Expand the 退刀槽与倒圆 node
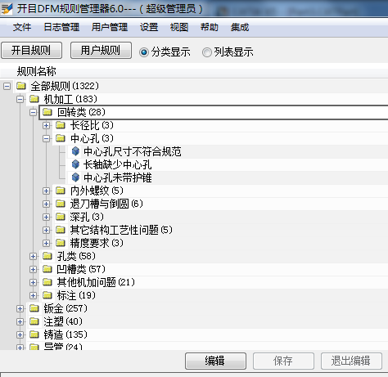The width and height of the screenshot is (388, 377). pyautogui.click(x=46, y=204)
